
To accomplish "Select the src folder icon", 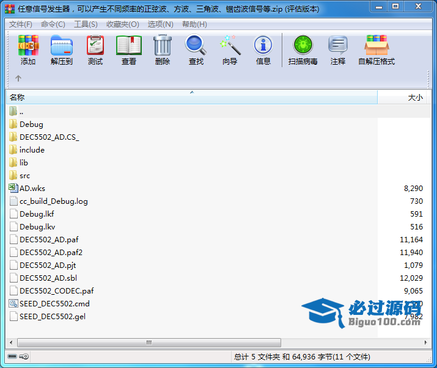I will [13, 175].
